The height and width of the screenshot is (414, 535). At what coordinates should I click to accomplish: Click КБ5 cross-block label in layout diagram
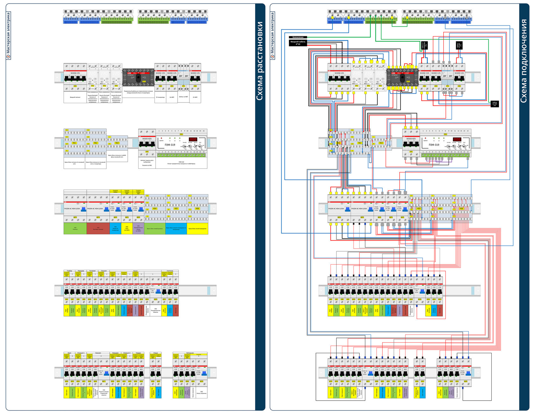[x=176, y=209]
